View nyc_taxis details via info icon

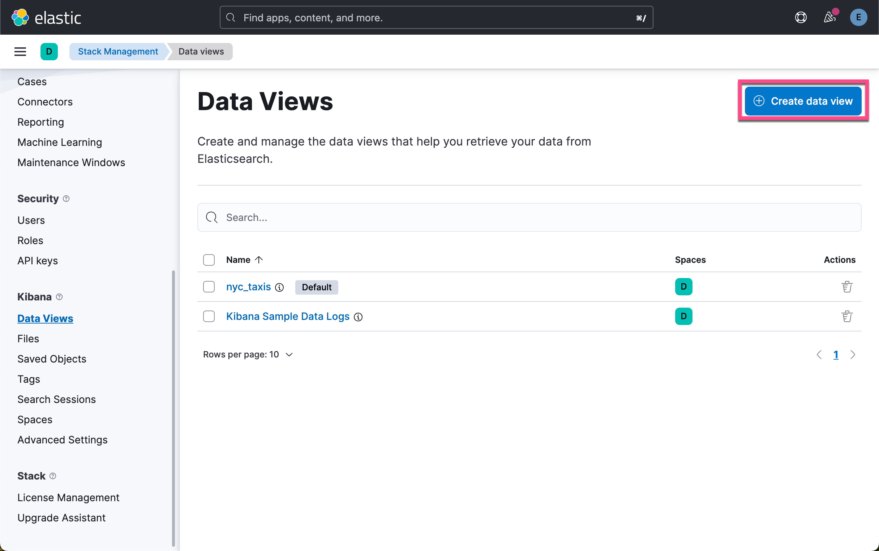coord(279,287)
